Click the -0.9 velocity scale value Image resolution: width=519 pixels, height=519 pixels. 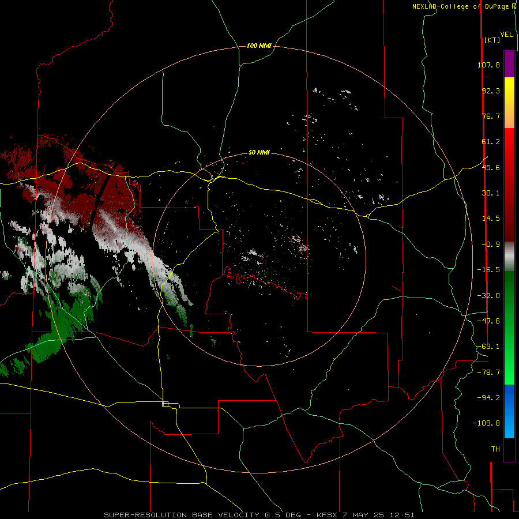(x=491, y=245)
